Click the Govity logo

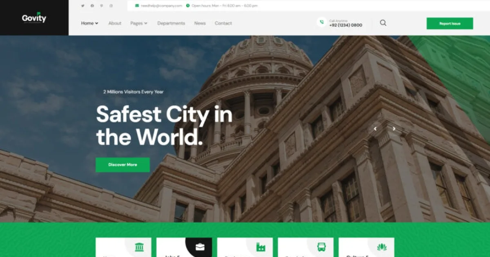point(34,18)
